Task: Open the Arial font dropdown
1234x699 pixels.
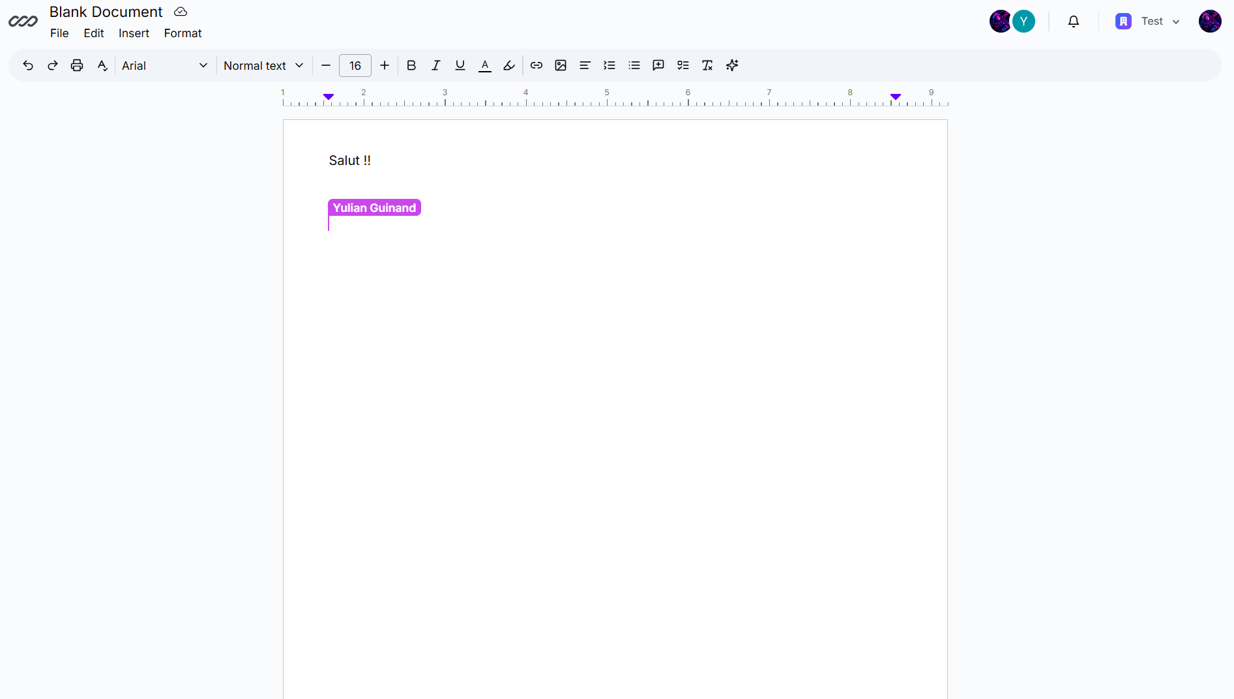Action: click(x=164, y=65)
